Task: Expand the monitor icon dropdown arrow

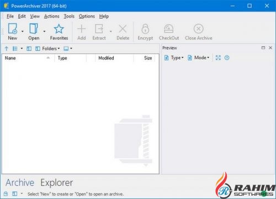Action: pos(71,49)
